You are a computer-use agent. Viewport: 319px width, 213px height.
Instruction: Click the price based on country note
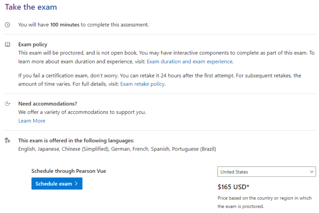(x=264, y=202)
